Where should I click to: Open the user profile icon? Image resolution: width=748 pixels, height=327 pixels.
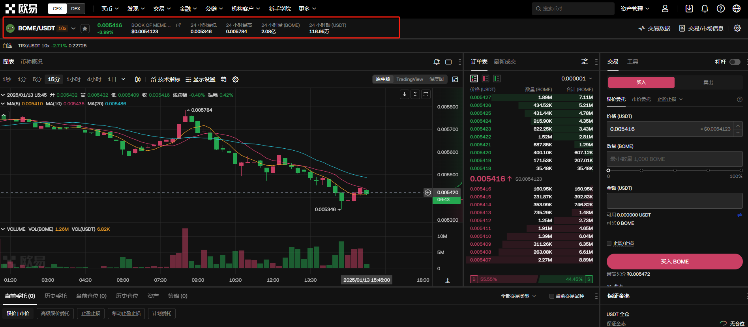[x=665, y=8]
